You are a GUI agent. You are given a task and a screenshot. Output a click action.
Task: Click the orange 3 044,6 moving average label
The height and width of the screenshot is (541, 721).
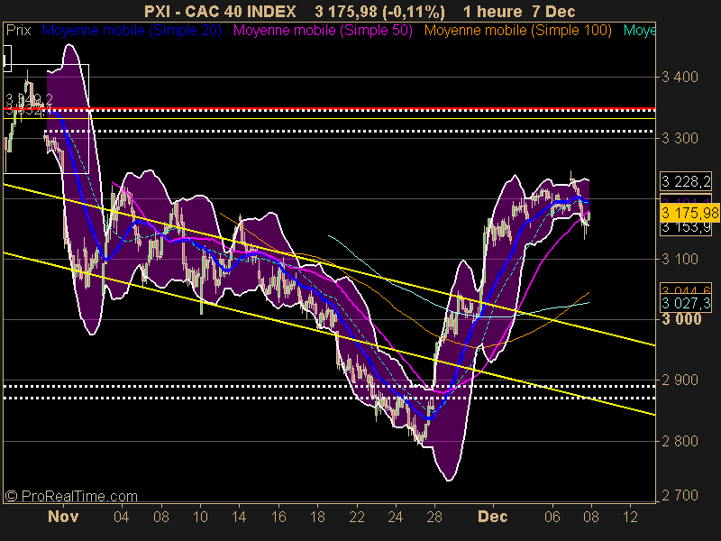(x=686, y=289)
